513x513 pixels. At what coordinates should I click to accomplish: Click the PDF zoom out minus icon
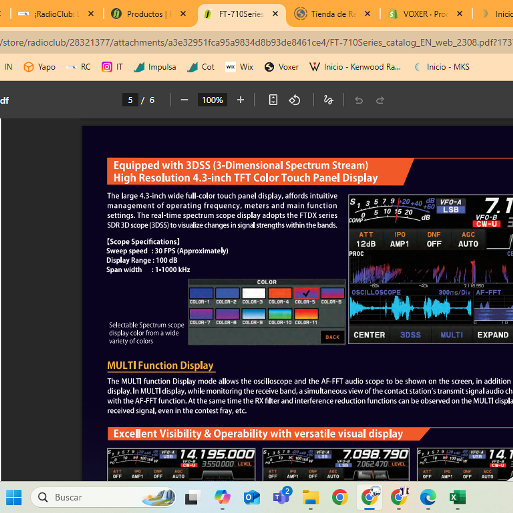click(184, 100)
